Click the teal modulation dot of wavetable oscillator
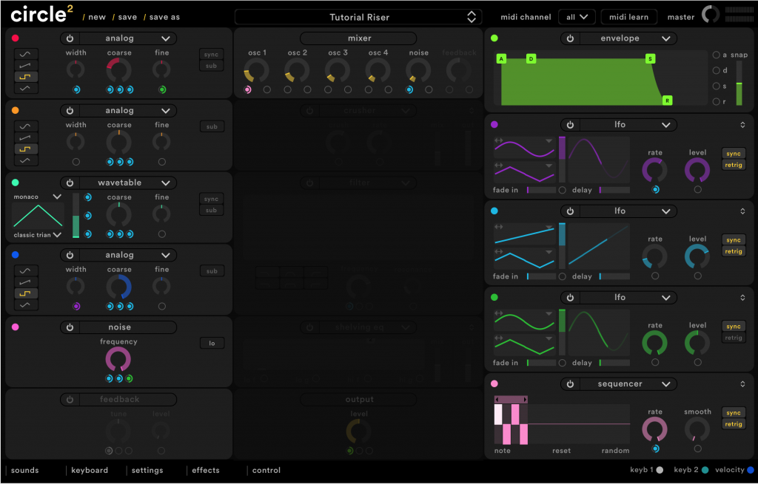 pyautogui.click(x=15, y=183)
